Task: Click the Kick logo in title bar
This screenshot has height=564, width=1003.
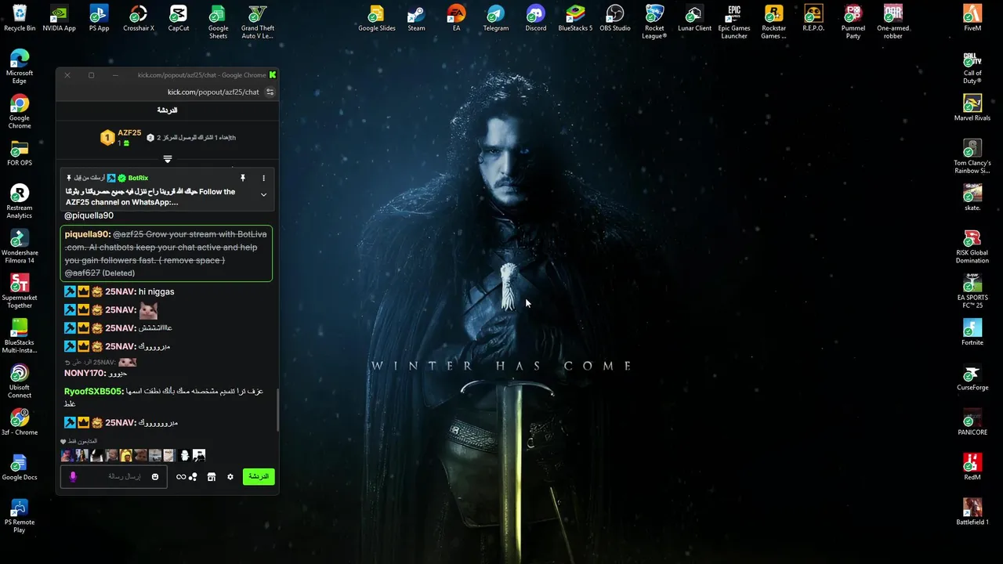Action: point(273,75)
